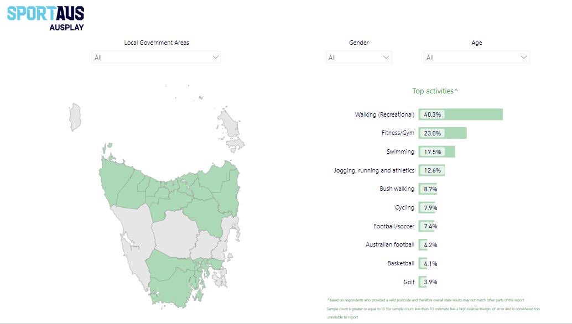This screenshot has width=572, height=324.
Task: Expand the Gender filter dropdown
Action: (x=358, y=56)
